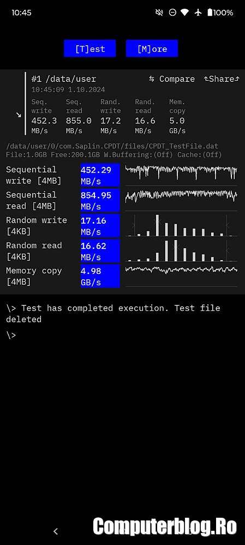Tap the \> command prompt line
The width and height of the screenshot is (245, 545).
coord(11,335)
